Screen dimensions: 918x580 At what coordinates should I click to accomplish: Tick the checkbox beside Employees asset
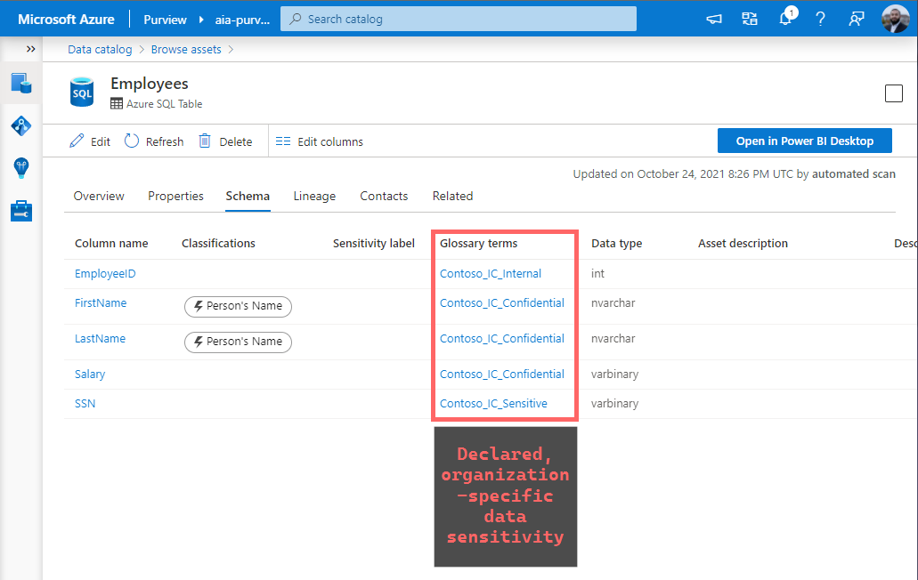pos(893,93)
